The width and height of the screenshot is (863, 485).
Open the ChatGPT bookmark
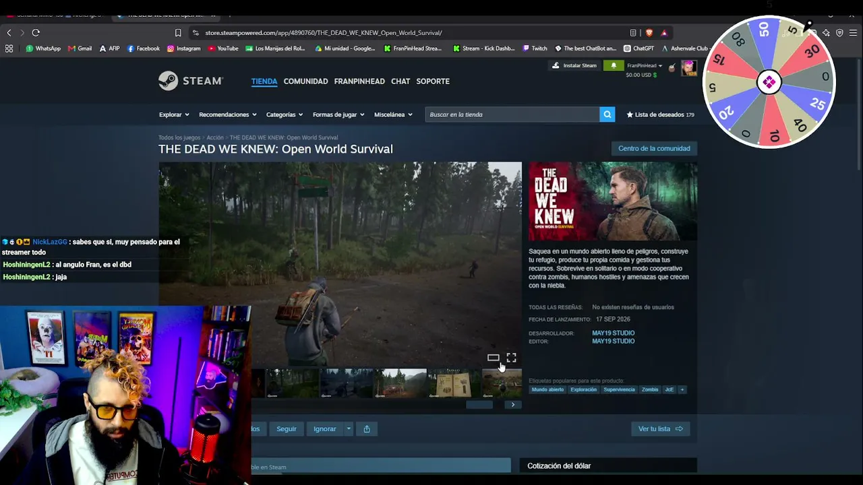639,48
